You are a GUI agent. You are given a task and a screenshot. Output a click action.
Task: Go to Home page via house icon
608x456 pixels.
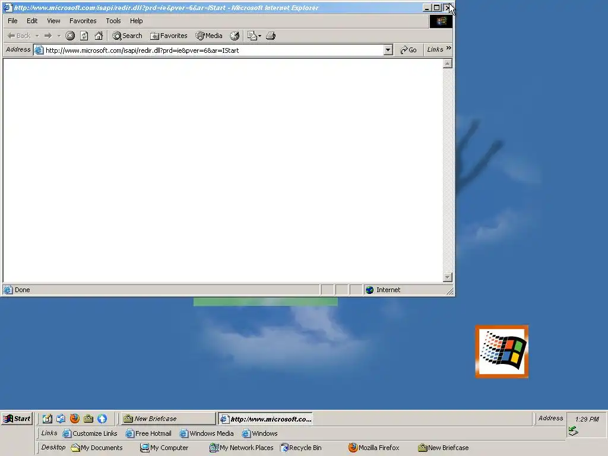(x=99, y=36)
